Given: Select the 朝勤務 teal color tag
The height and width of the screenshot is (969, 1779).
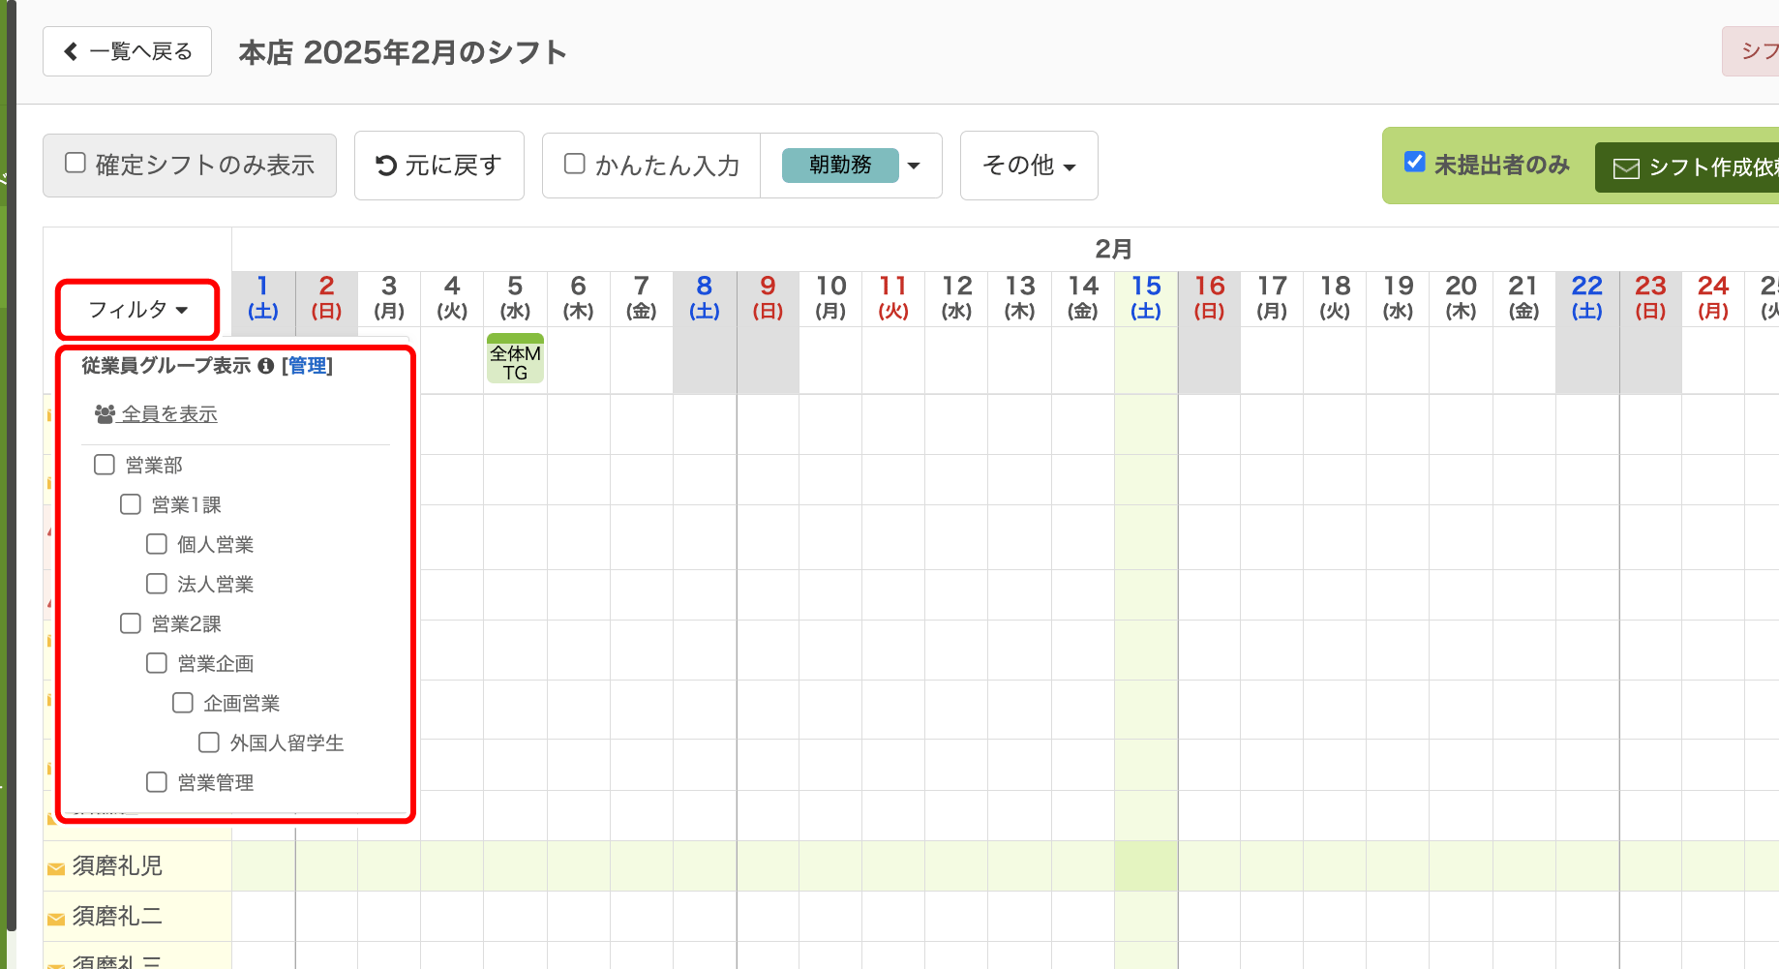Looking at the screenshot, I should click(x=840, y=166).
